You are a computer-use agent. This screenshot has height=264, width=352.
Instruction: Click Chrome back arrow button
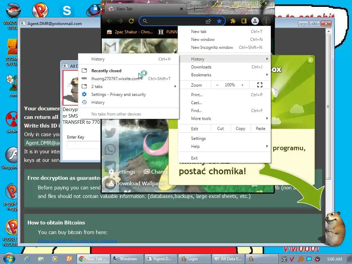(109, 21)
